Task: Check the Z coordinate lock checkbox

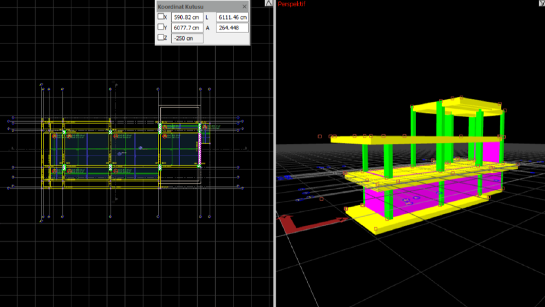Action: pos(161,37)
